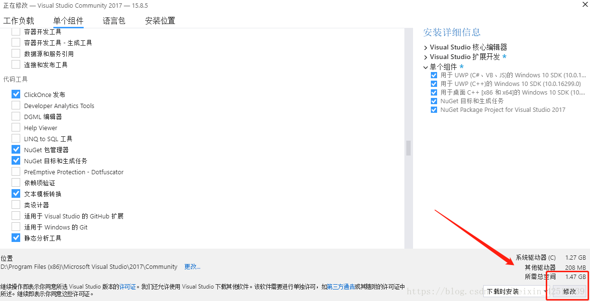590x301 pixels.
Task: Click the 1.27 GB size value
Action: tap(576, 258)
